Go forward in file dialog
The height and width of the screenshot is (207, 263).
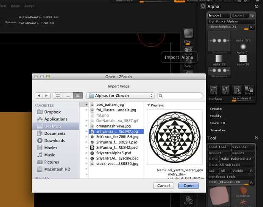[x=47, y=96]
